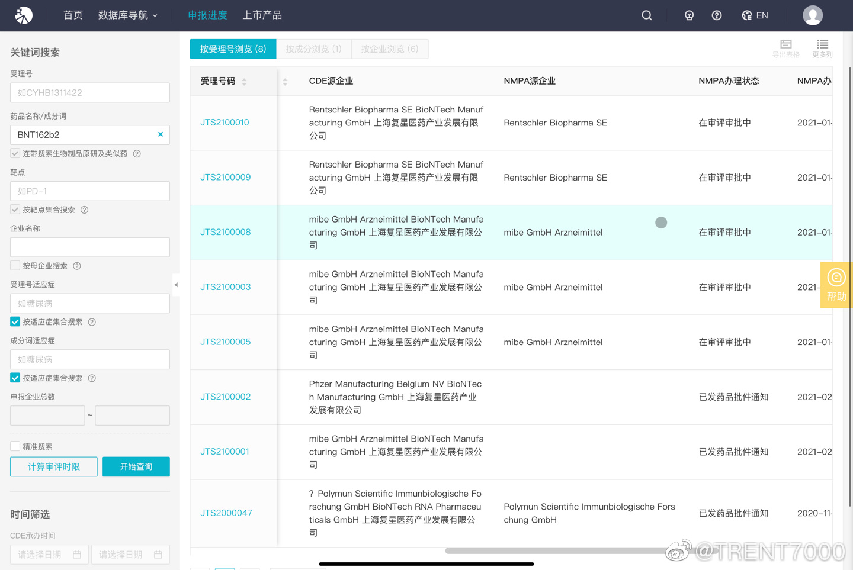Enable 按母企业搜索 checkbox

coord(15,265)
